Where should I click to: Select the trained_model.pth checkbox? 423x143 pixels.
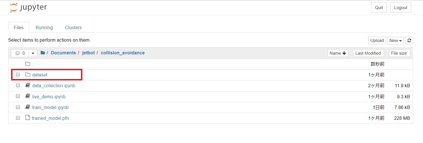tap(18, 118)
